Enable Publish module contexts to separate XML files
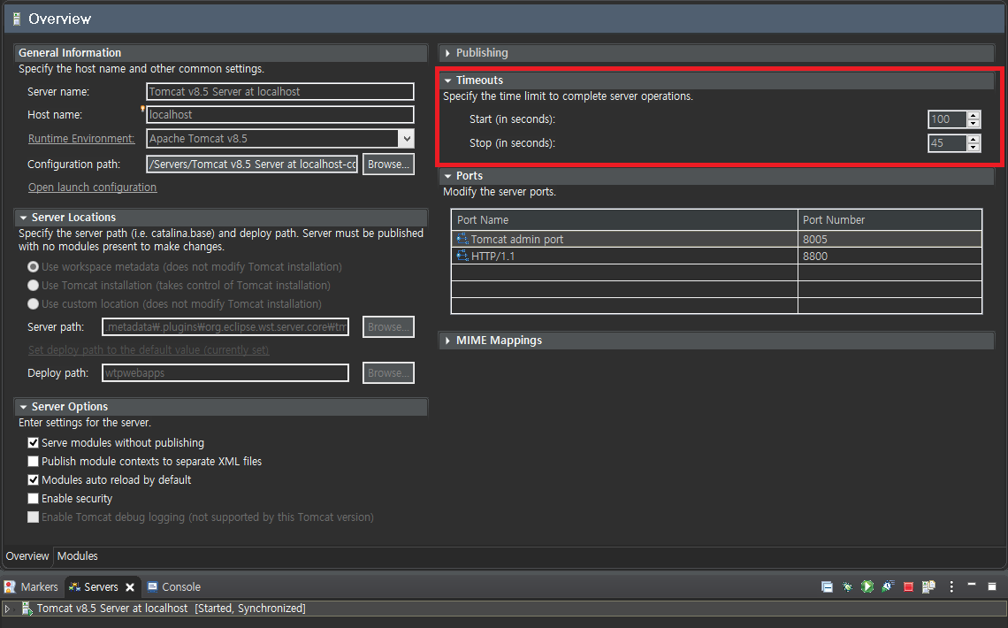 tap(34, 462)
